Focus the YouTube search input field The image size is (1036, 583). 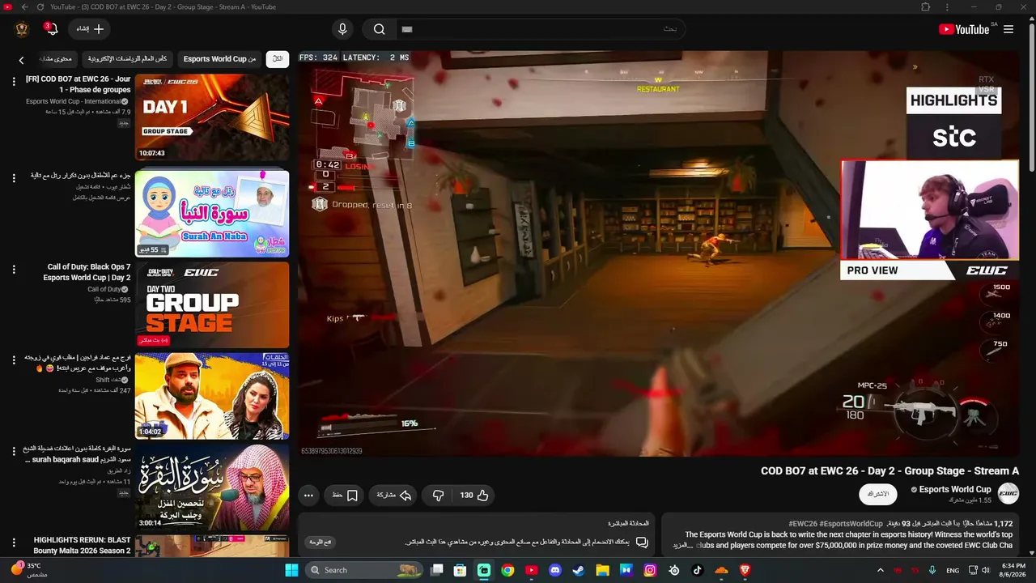[541, 29]
